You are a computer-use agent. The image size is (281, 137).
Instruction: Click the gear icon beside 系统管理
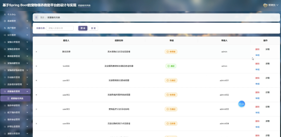click(x=5, y=21)
